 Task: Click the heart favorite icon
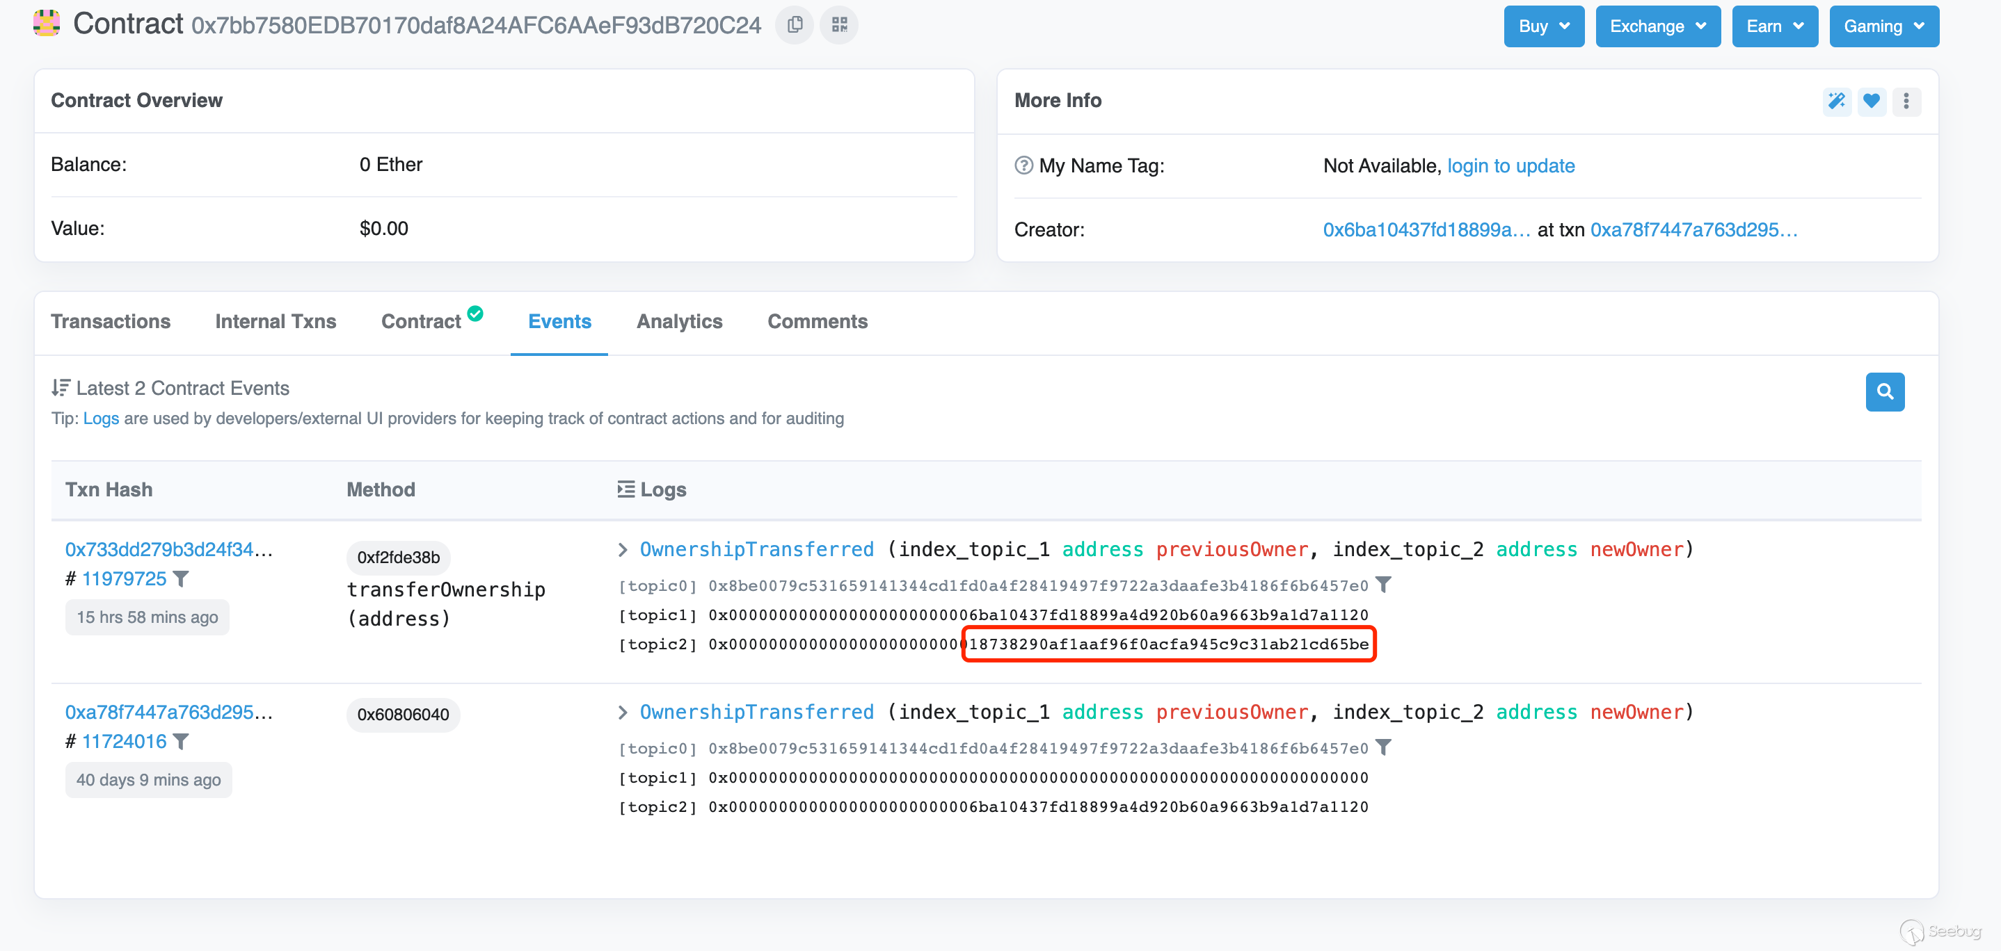1872,101
